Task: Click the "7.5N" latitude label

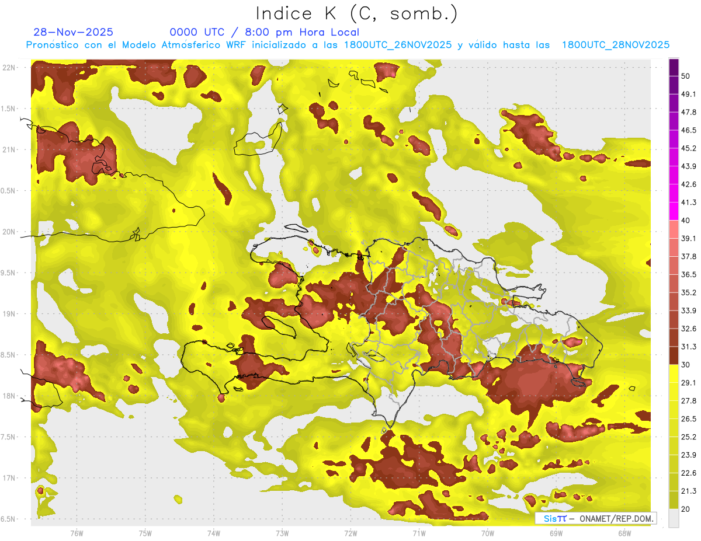Action: (x=8, y=437)
